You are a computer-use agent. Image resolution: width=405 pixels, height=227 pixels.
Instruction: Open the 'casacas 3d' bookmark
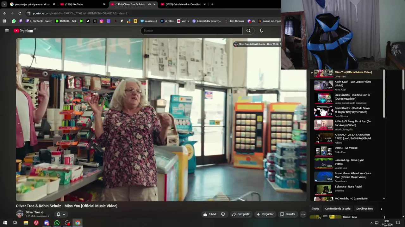tap(149, 21)
